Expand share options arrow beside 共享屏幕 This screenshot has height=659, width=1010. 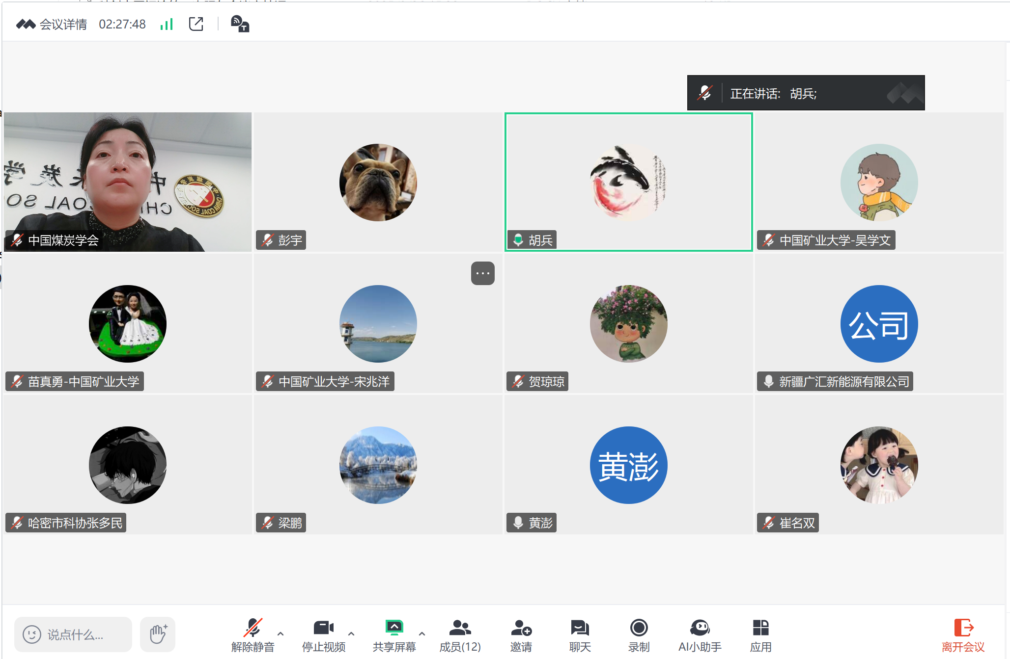click(x=422, y=633)
